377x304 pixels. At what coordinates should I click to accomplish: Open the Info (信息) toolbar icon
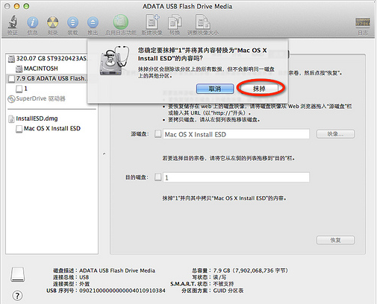coord(32,22)
